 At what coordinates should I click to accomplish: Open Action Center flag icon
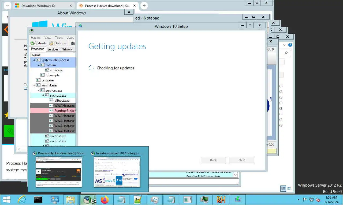(305, 200)
